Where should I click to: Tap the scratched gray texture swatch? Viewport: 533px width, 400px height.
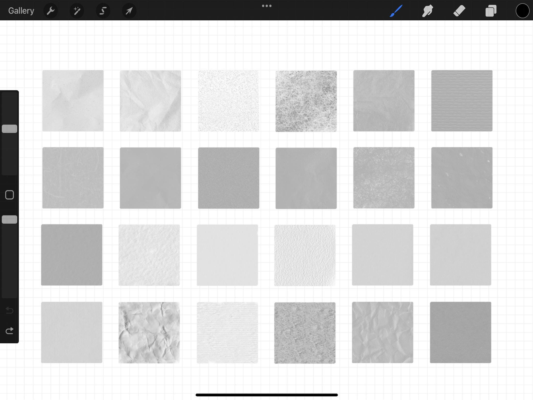(73, 178)
